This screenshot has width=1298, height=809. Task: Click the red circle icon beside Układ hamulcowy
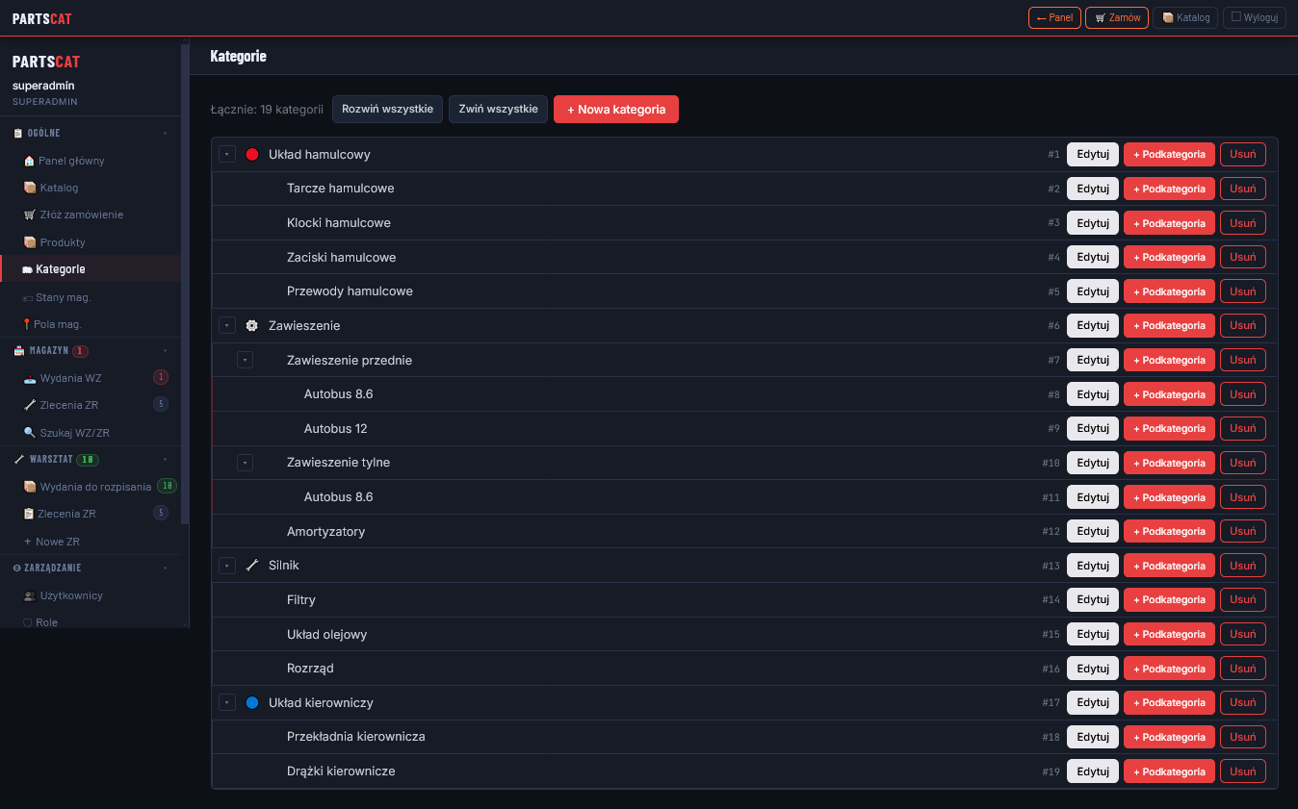pos(252,154)
